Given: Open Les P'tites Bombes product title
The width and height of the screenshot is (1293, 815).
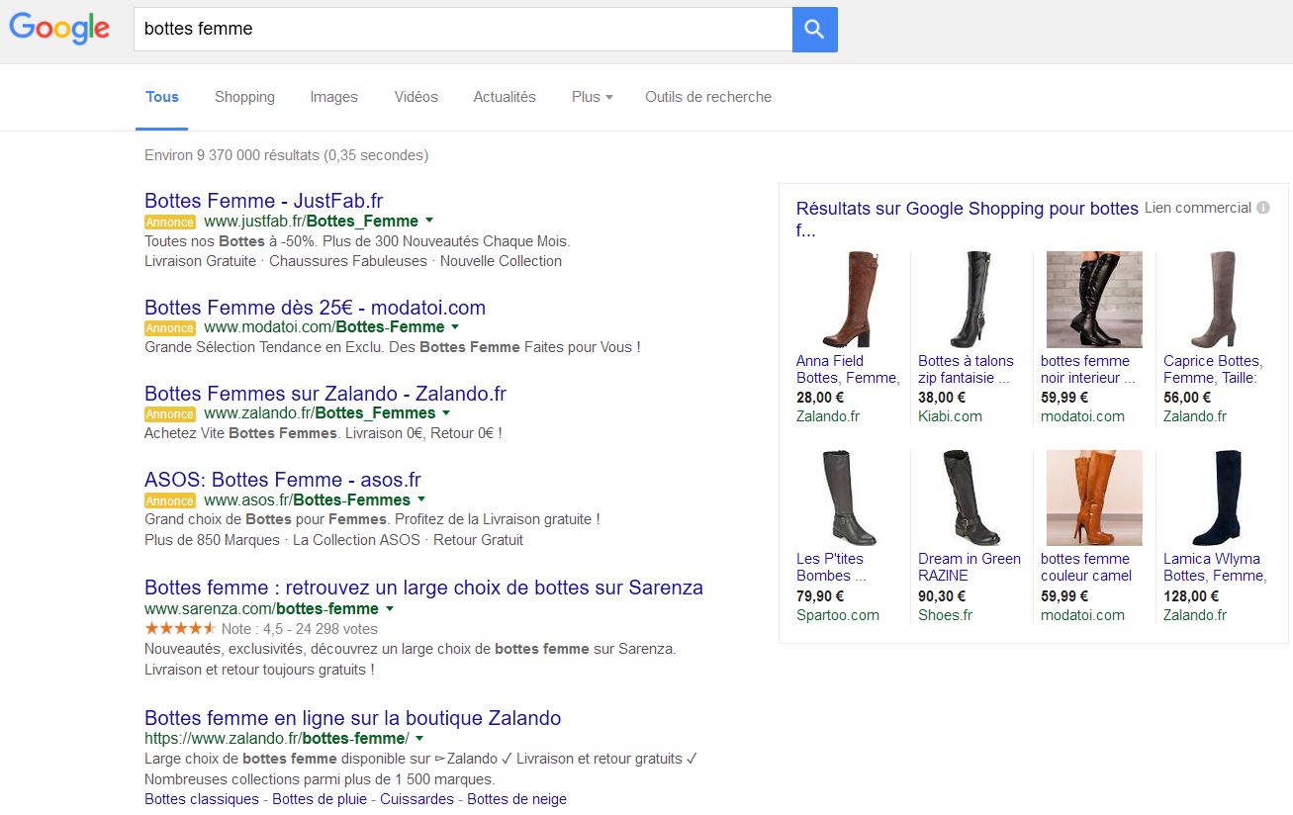Looking at the screenshot, I should point(831,567).
